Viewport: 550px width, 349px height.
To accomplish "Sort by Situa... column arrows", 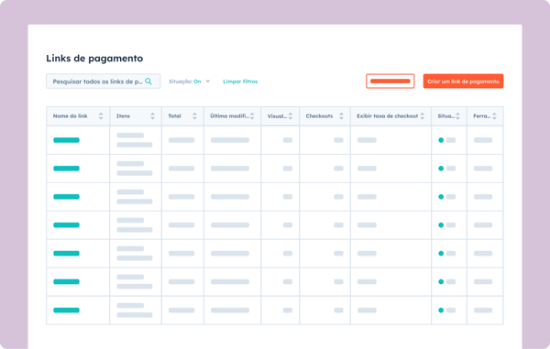I will click(x=457, y=116).
